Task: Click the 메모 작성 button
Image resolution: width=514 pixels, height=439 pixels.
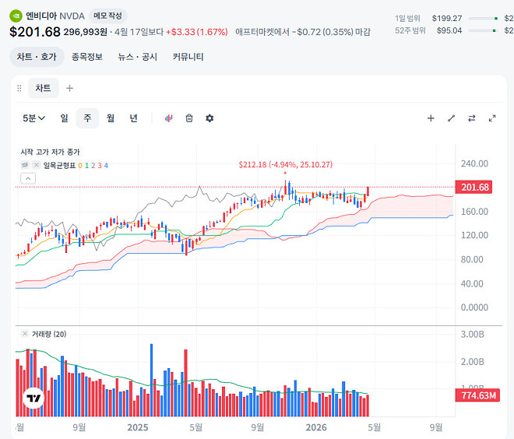Action: click(107, 16)
